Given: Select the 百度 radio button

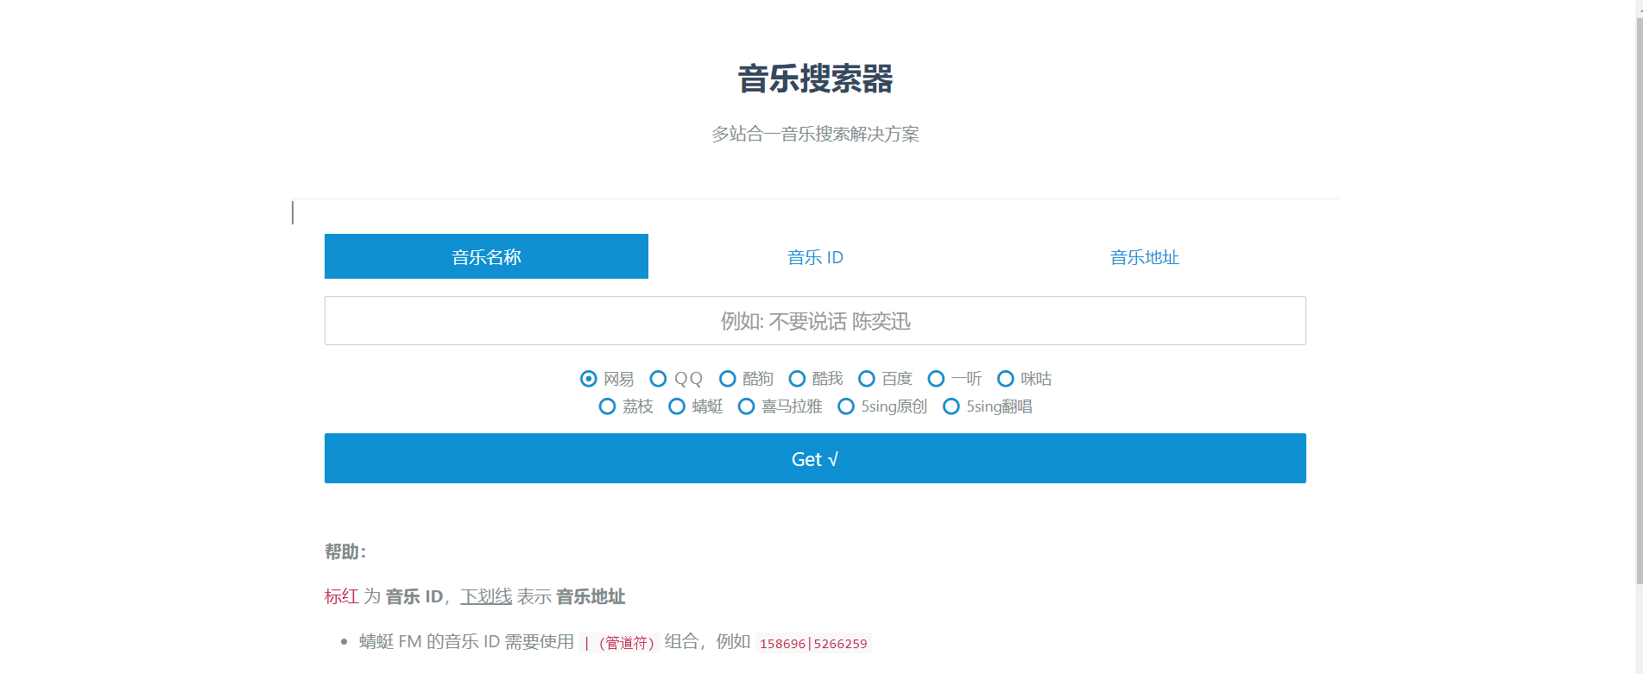Looking at the screenshot, I should [867, 379].
